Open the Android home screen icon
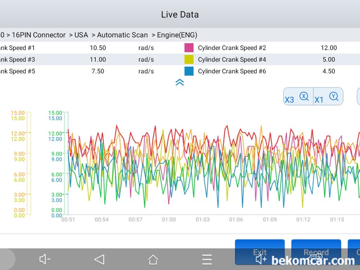 (153, 259)
